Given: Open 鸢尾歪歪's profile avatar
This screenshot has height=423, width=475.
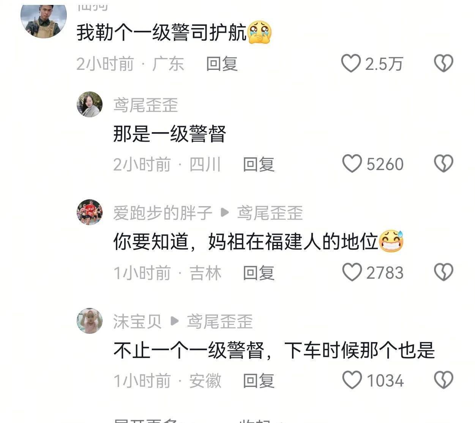Looking at the screenshot, I should (x=90, y=104).
